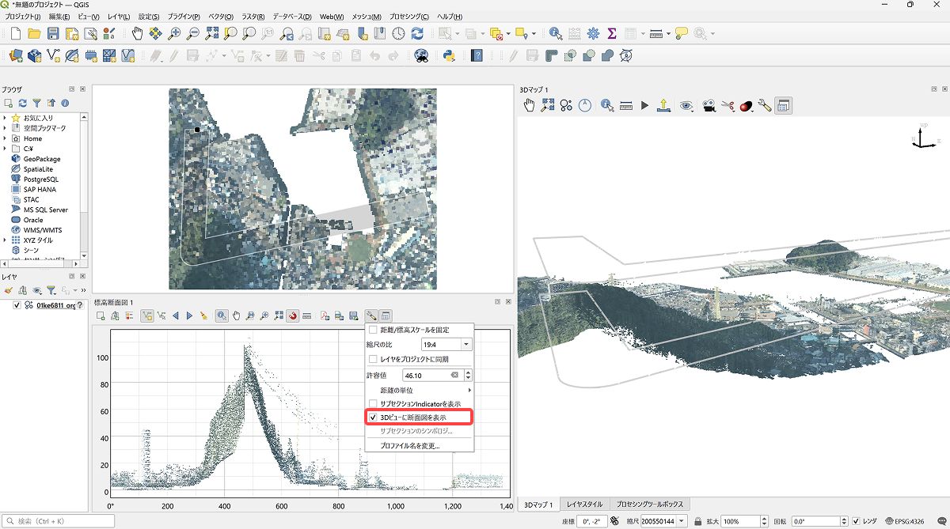The image size is (950, 529).
Task: Expand the お気に入り browser item
Action: click(x=5, y=118)
